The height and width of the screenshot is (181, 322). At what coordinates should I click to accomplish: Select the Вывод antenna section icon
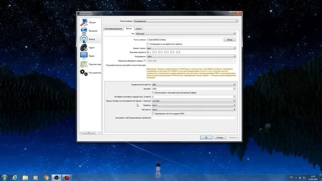(x=84, y=39)
